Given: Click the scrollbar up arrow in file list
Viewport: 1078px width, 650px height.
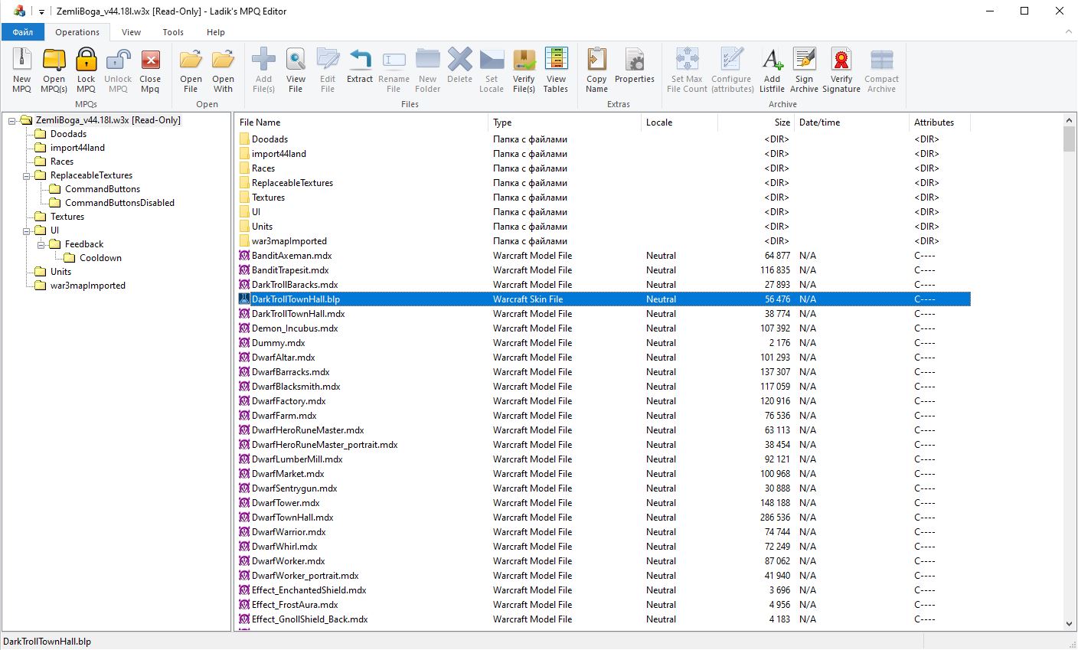Looking at the screenshot, I should click(x=1070, y=120).
